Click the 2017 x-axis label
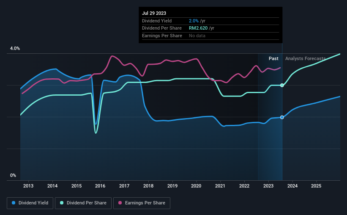The height and width of the screenshot is (215, 347). click(124, 186)
